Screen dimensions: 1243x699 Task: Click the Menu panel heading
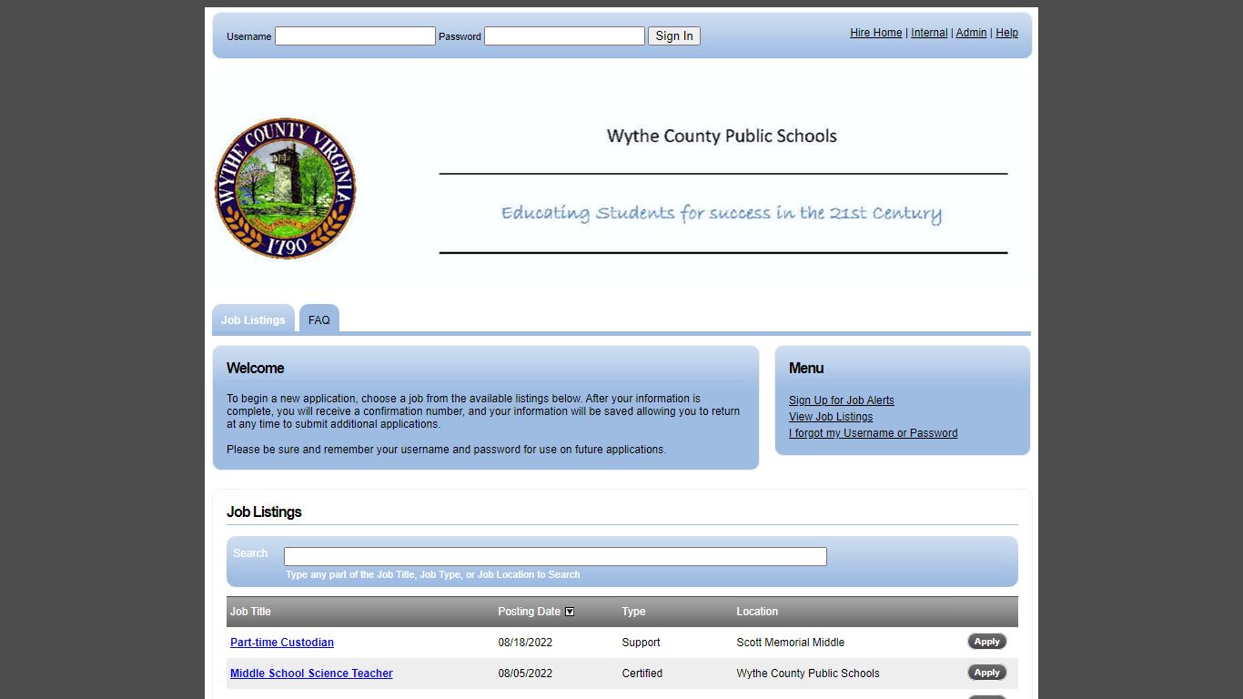tap(806, 368)
